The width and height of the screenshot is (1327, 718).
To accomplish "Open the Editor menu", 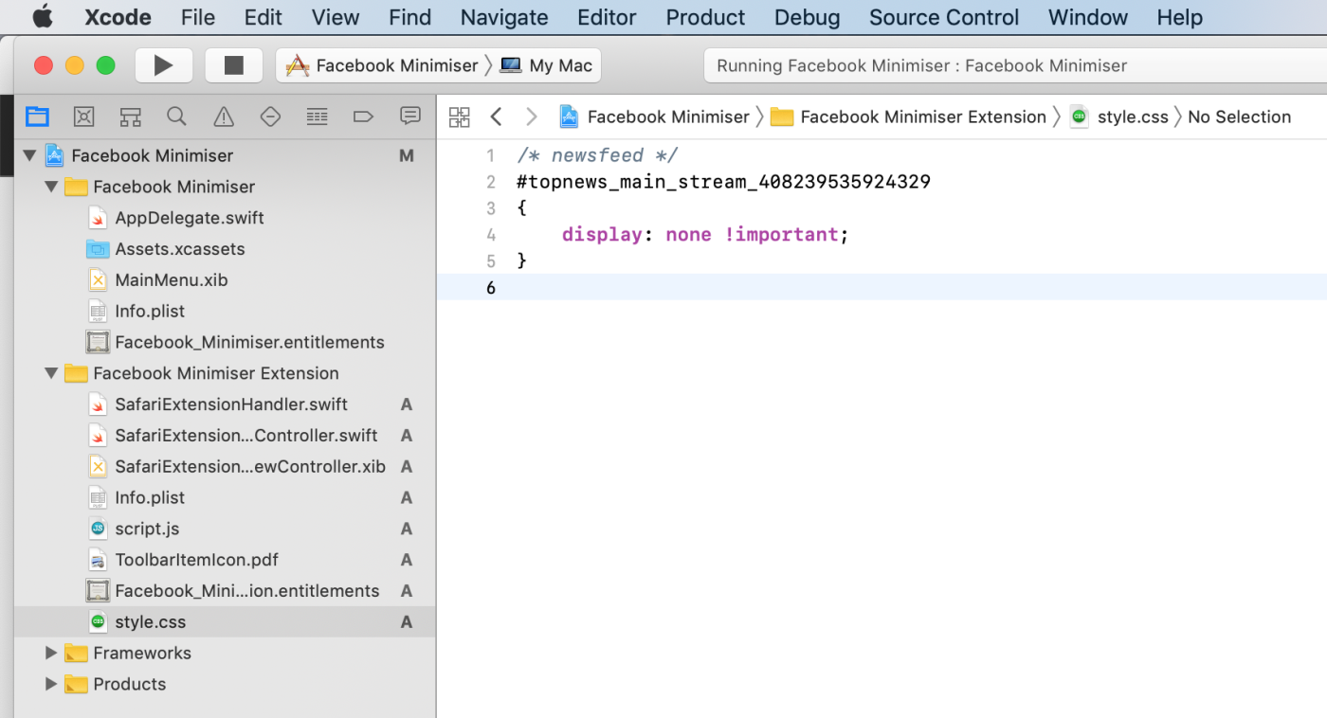I will 607,17.
